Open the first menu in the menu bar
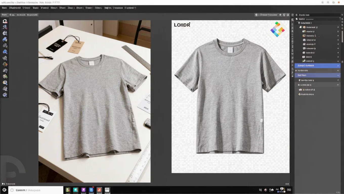This screenshot has width=344, height=194. point(4,8)
